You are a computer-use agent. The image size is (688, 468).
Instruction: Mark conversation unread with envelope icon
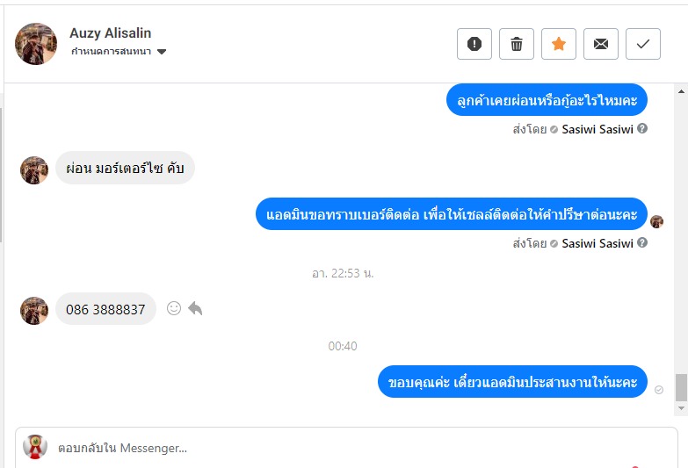601,44
